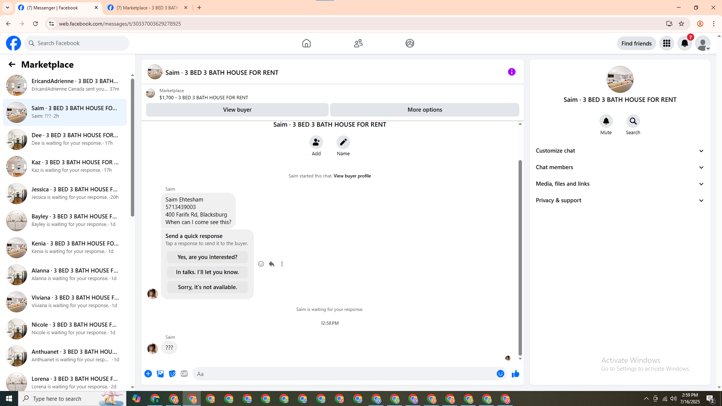
Task: Click the Windows taskbar search box
Action: click(72, 398)
